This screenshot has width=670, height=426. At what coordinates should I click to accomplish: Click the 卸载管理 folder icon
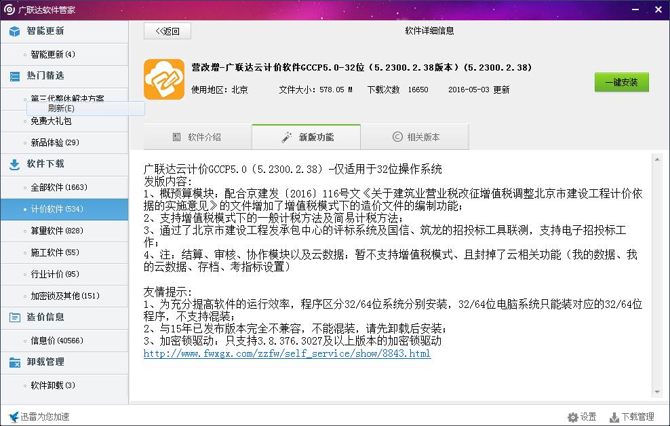[x=14, y=362]
